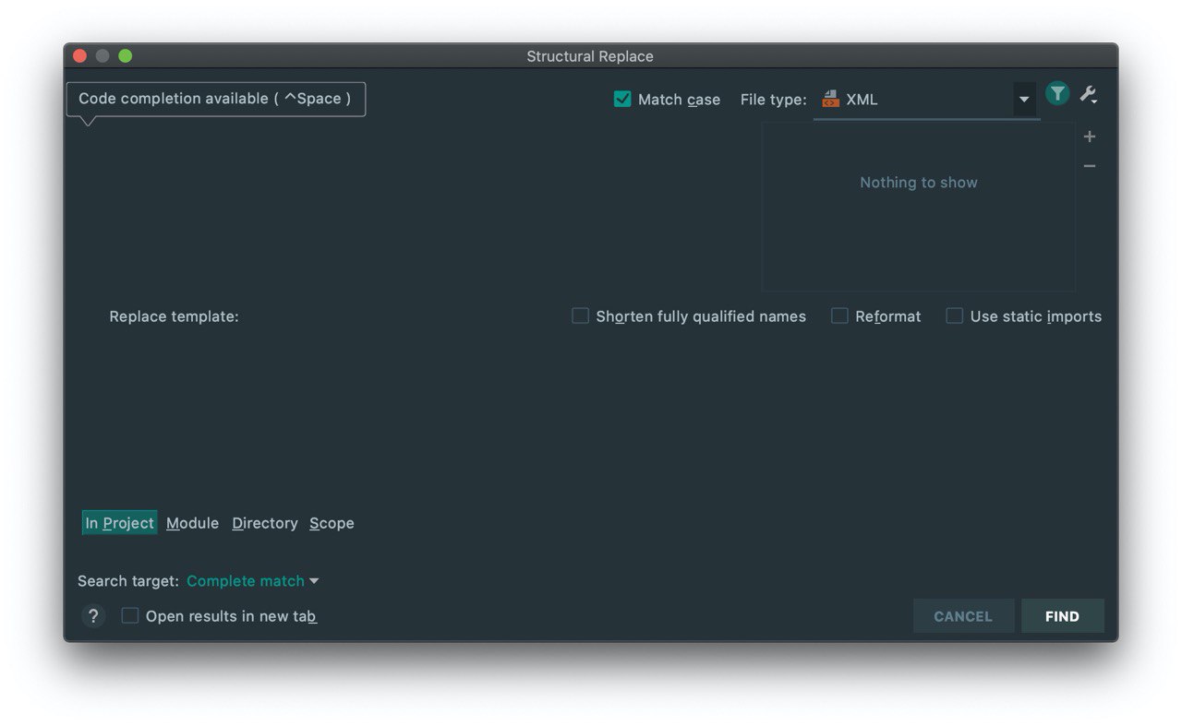Close the Structural Replace dialog window
This screenshot has height=726, width=1182.
79,56
